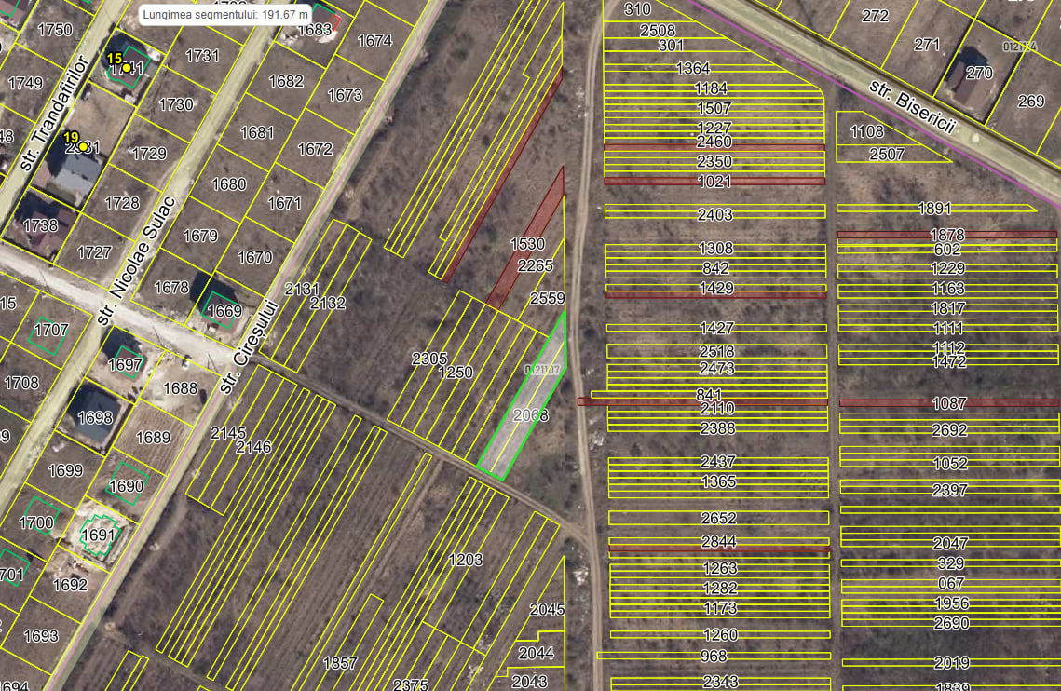Screen dimensions: 1061x691
Task: Select the red parcel labeled 1021
Action: click(714, 181)
